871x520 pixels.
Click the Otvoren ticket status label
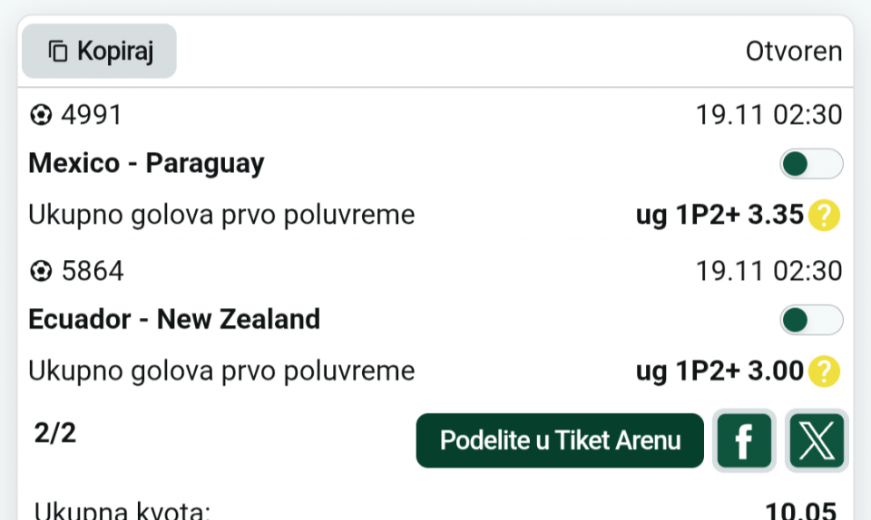[794, 52]
